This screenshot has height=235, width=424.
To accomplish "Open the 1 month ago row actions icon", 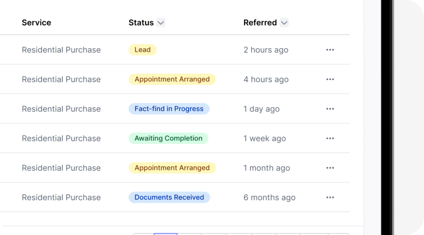I will click(x=330, y=168).
